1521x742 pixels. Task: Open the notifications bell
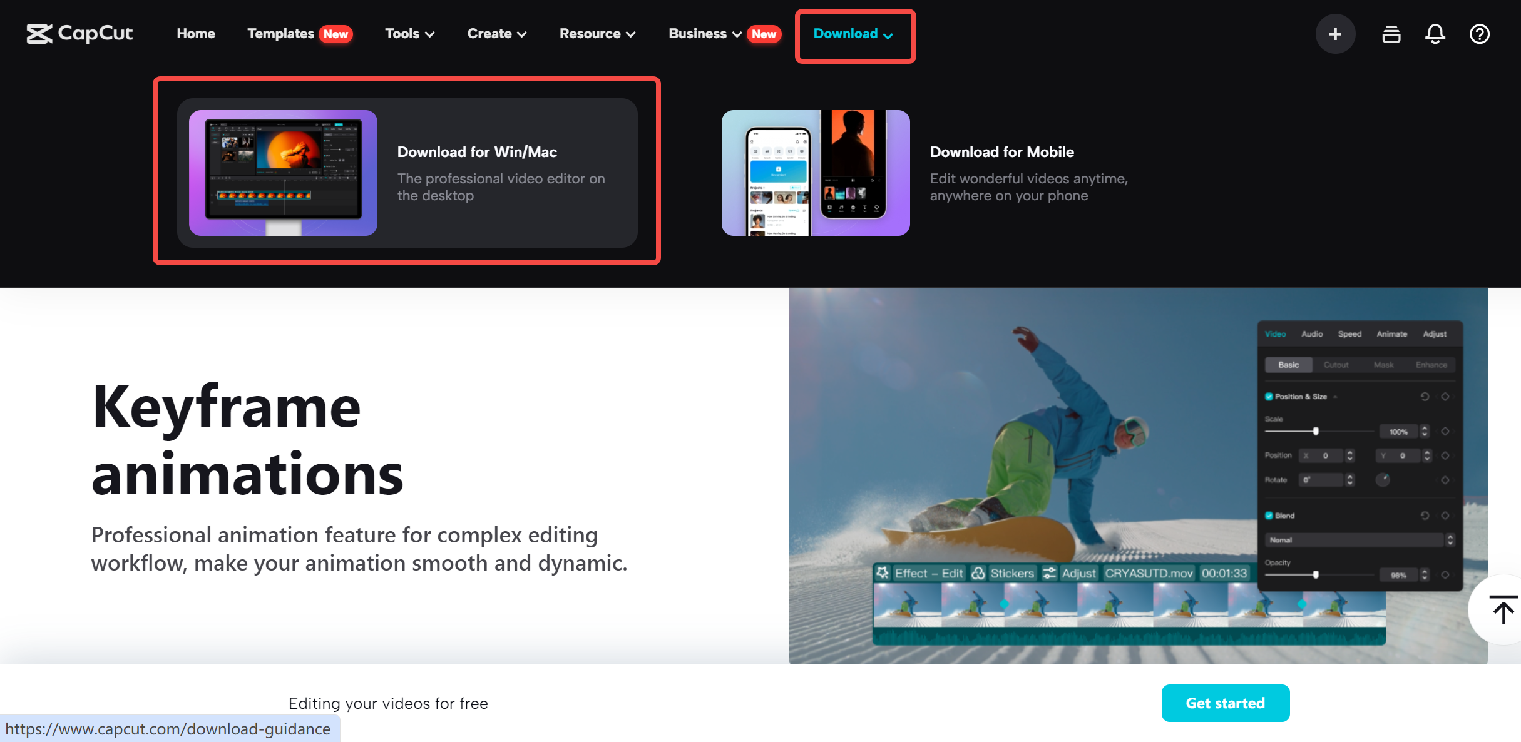[1435, 34]
